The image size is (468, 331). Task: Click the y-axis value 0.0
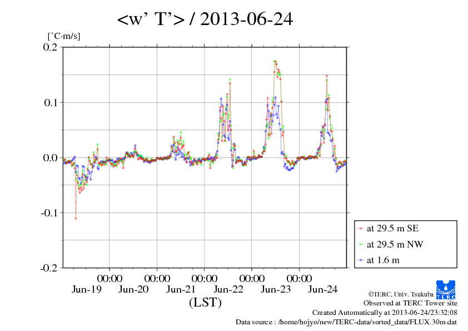tap(50, 158)
